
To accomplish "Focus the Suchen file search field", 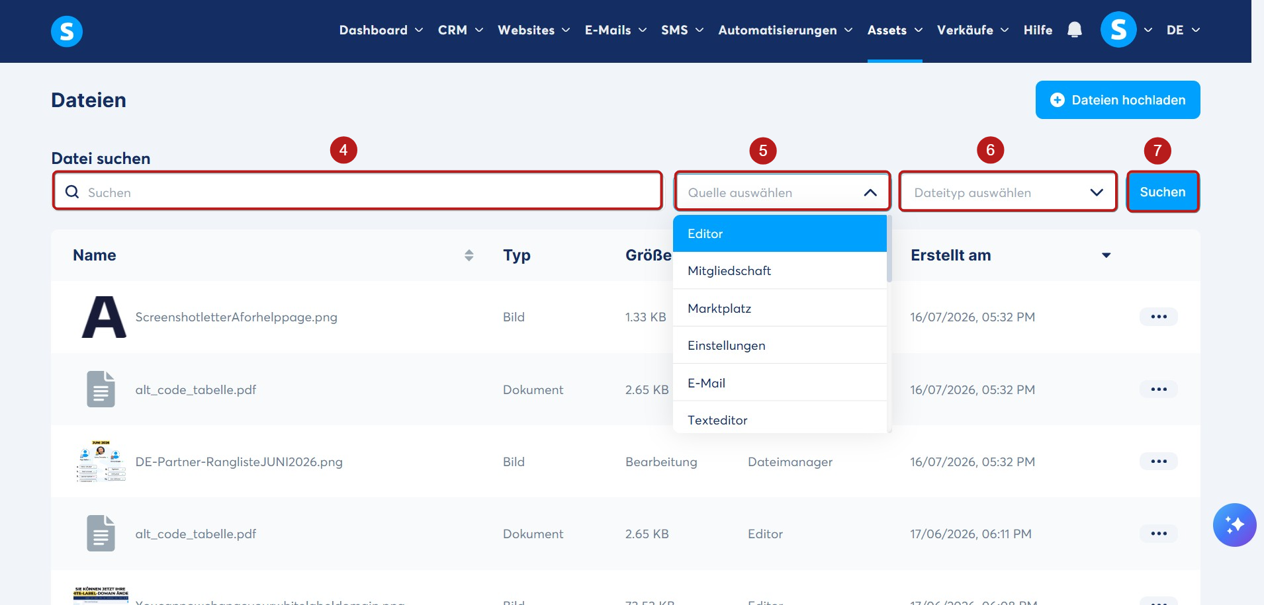I will (357, 192).
